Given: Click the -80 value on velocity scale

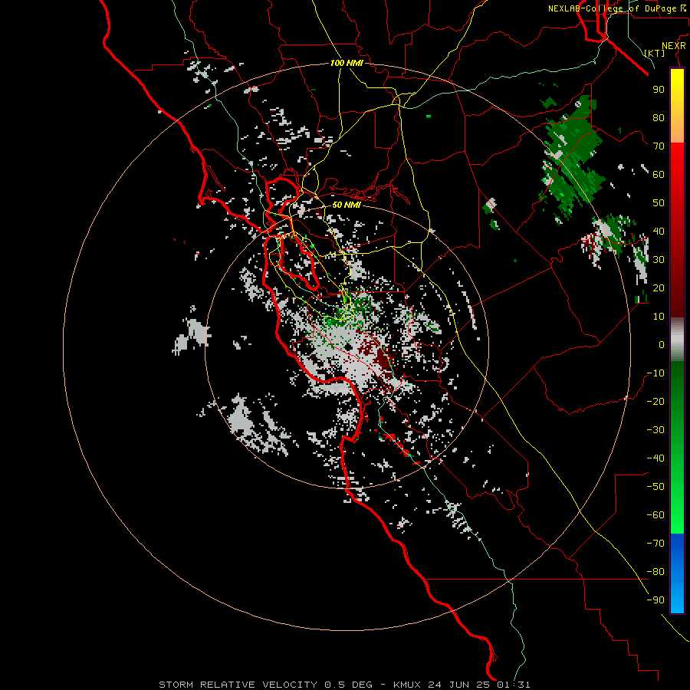Looking at the screenshot, I should click(x=655, y=572).
